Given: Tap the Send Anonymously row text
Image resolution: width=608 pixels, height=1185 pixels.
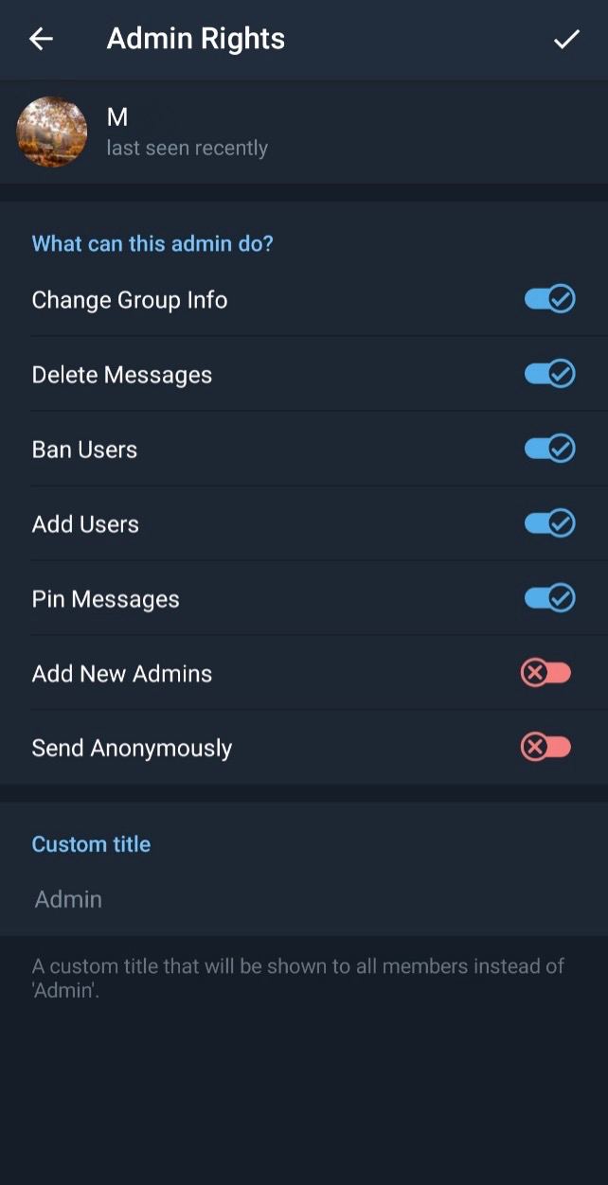Looking at the screenshot, I should click(132, 749).
